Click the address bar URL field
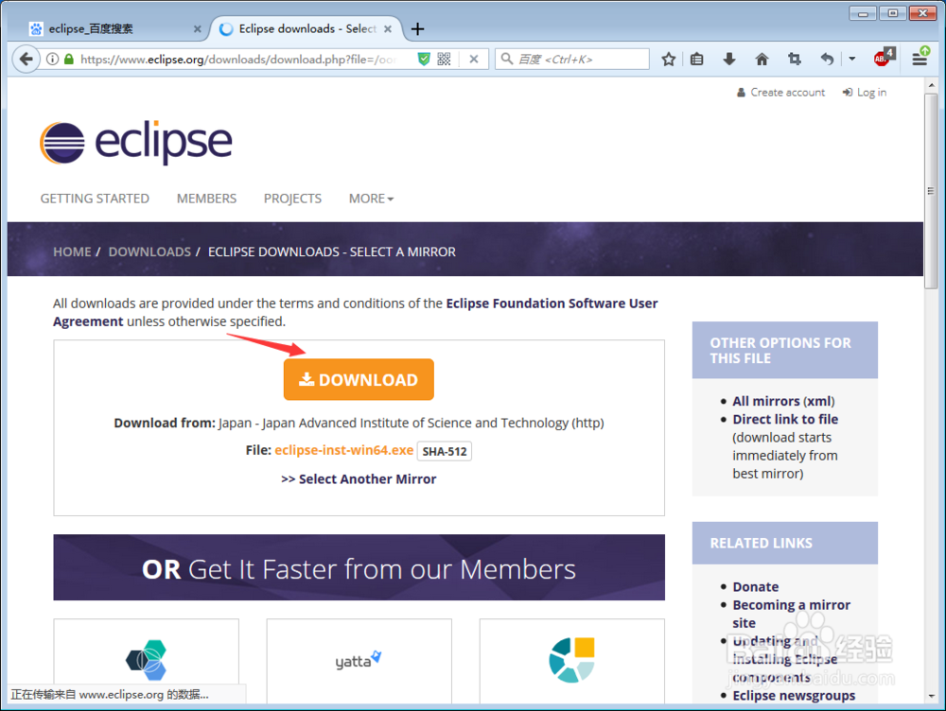946x711 pixels. (238, 60)
